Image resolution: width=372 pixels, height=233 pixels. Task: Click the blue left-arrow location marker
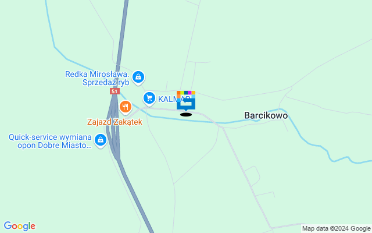coord(186,104)
